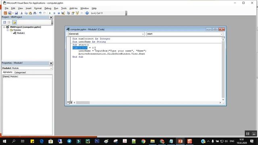Click the Insert UserForm toolbar icon

(10, 13)
